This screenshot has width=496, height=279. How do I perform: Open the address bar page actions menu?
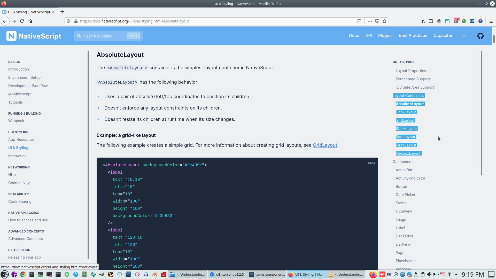click(x=370, y=21)
